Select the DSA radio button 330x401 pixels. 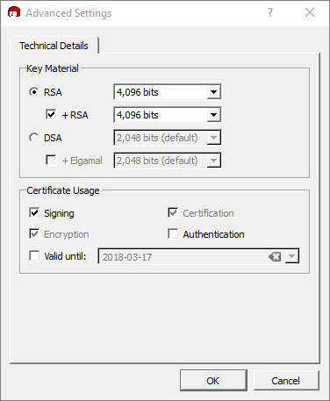(x=34, y=138)
